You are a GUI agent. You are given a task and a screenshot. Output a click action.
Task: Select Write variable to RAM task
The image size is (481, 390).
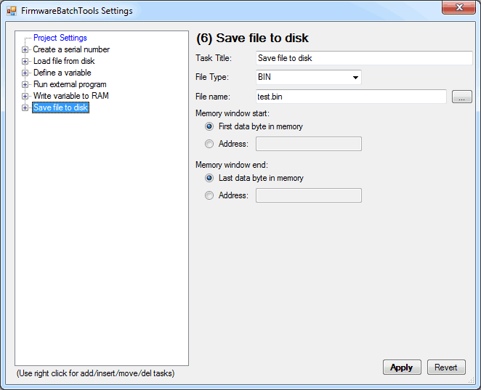pyautogui.click(x=70, y=96)
